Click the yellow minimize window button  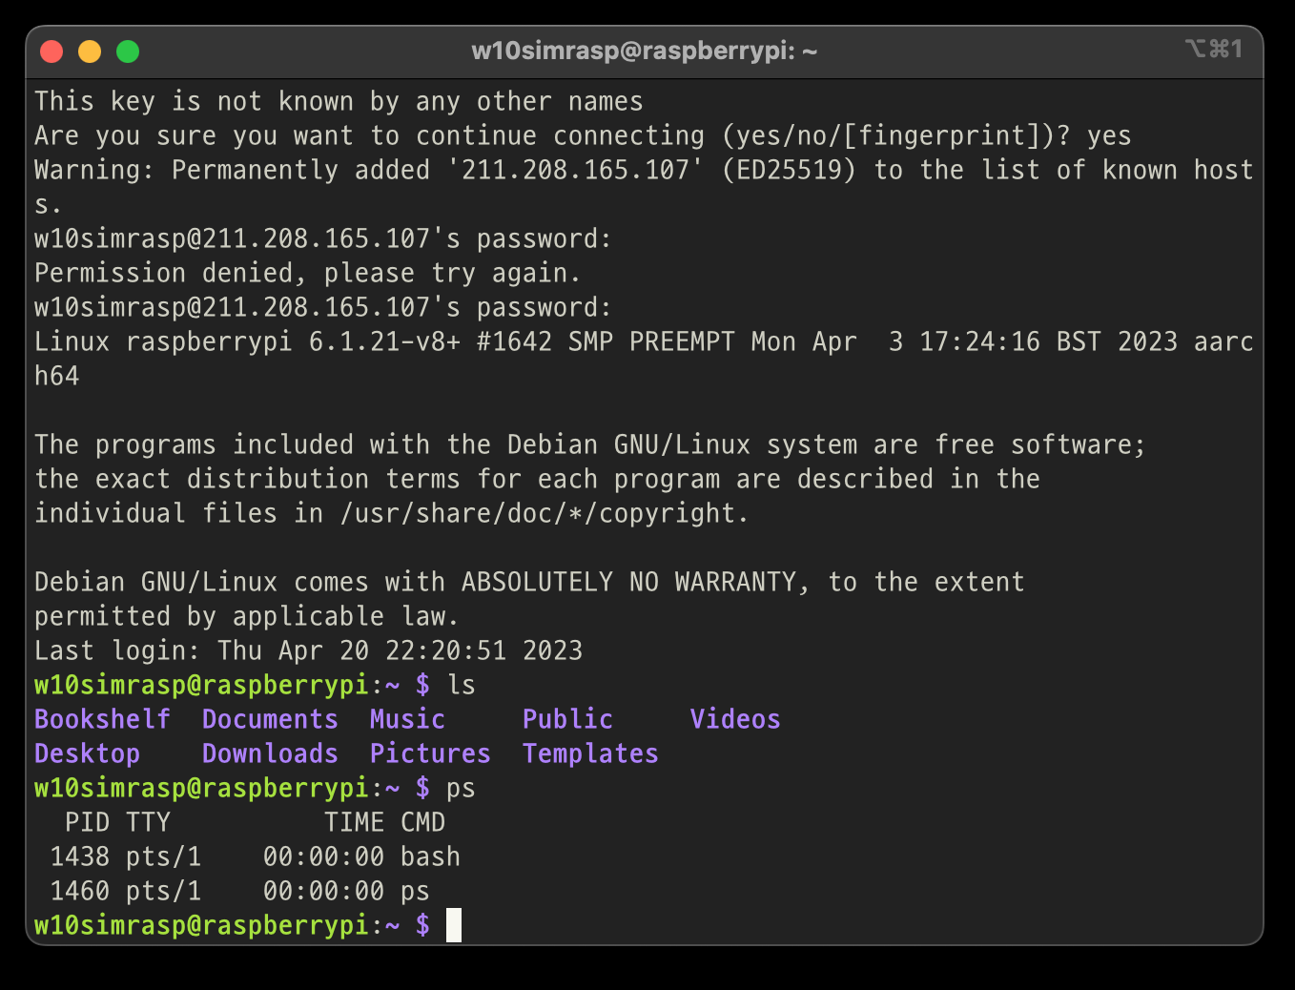pyautogui.click(x=90, y=52)
